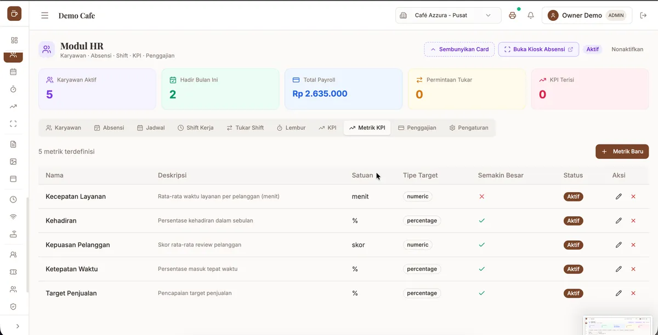
Task: Click Aktif badge for Target Penjualan
Action: pyautogui.click(x=574, y=293)
